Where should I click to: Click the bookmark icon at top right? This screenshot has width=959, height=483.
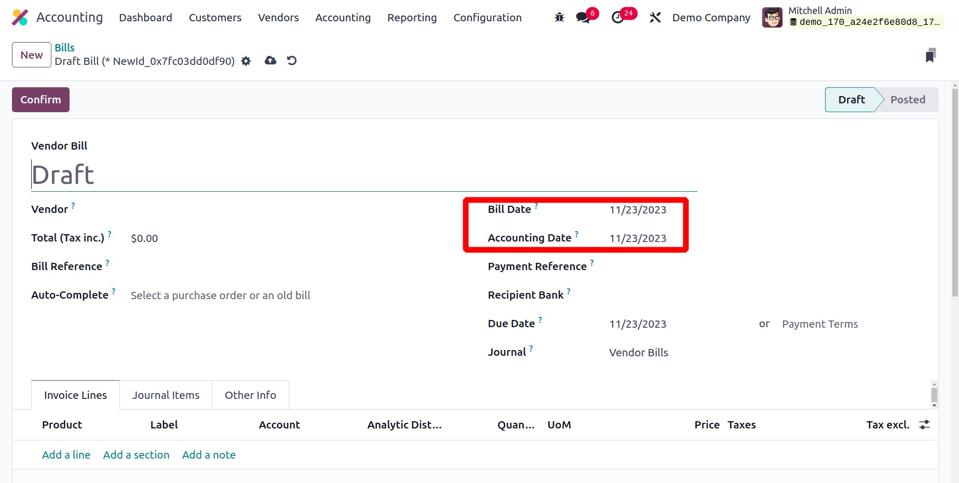tap(930, 56)
